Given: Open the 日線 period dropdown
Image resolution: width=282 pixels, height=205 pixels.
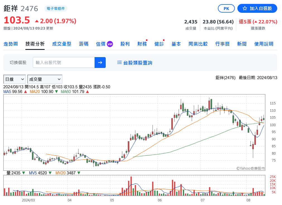Looking at the screenshot, I should point(15,79).
